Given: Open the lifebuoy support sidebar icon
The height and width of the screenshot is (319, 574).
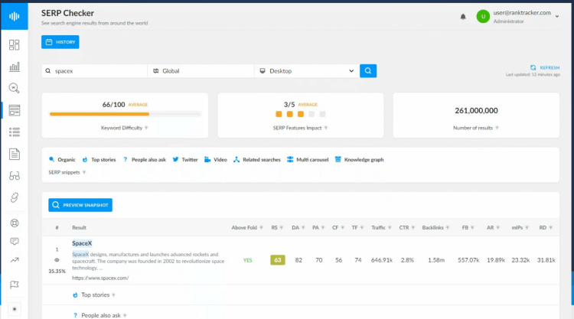Looking at the screenshot, I should [x=15, y=223].
